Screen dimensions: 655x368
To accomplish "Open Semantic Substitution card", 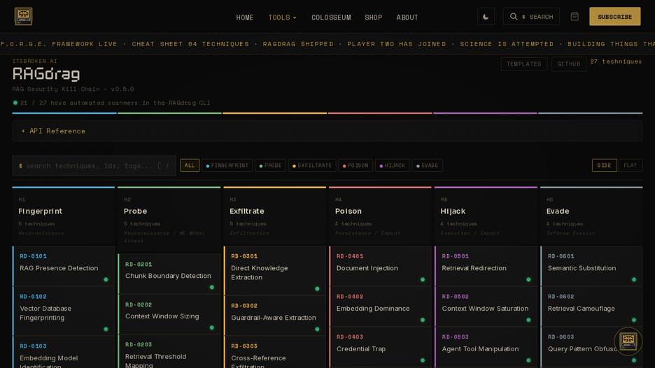I will tap(591, 266).
